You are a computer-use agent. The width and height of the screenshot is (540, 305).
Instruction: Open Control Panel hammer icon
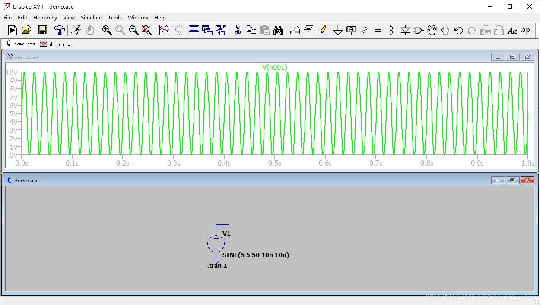click(x=60, y=30)
